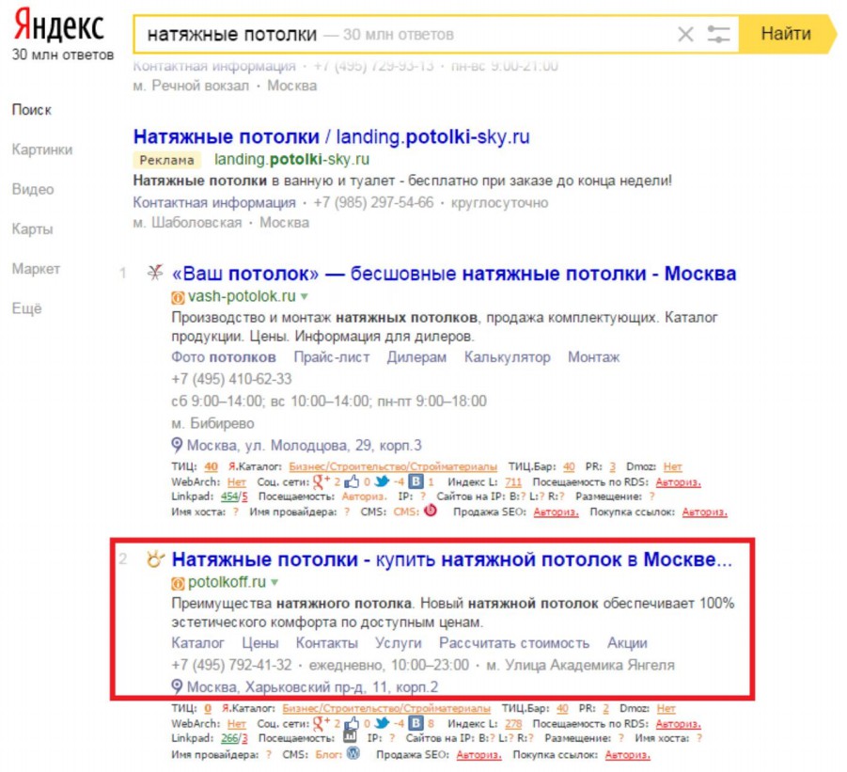This screenshot has width=847, height=772.
Task: Click the favicon beside «Ваш потолок» result title
Action: pos(155,273)
